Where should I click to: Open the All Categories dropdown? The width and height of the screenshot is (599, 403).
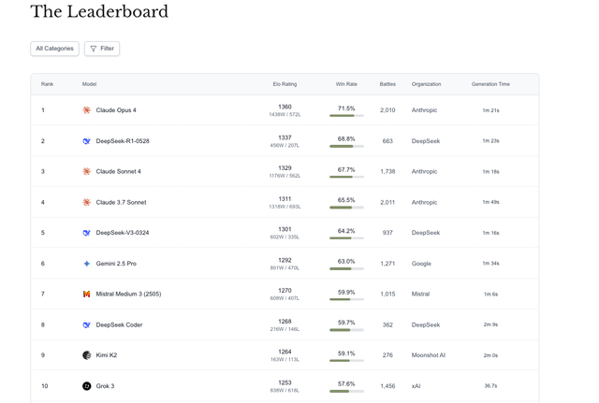coord(54,49)
